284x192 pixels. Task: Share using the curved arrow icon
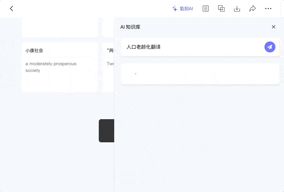(x=253, y=9)
